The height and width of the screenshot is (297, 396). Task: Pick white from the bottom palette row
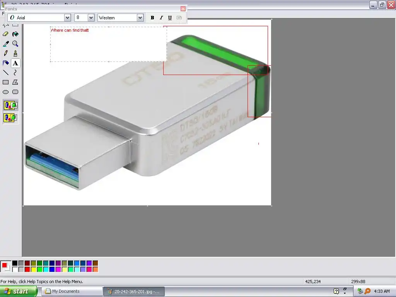pyautogui.click(x=15, y=270)
